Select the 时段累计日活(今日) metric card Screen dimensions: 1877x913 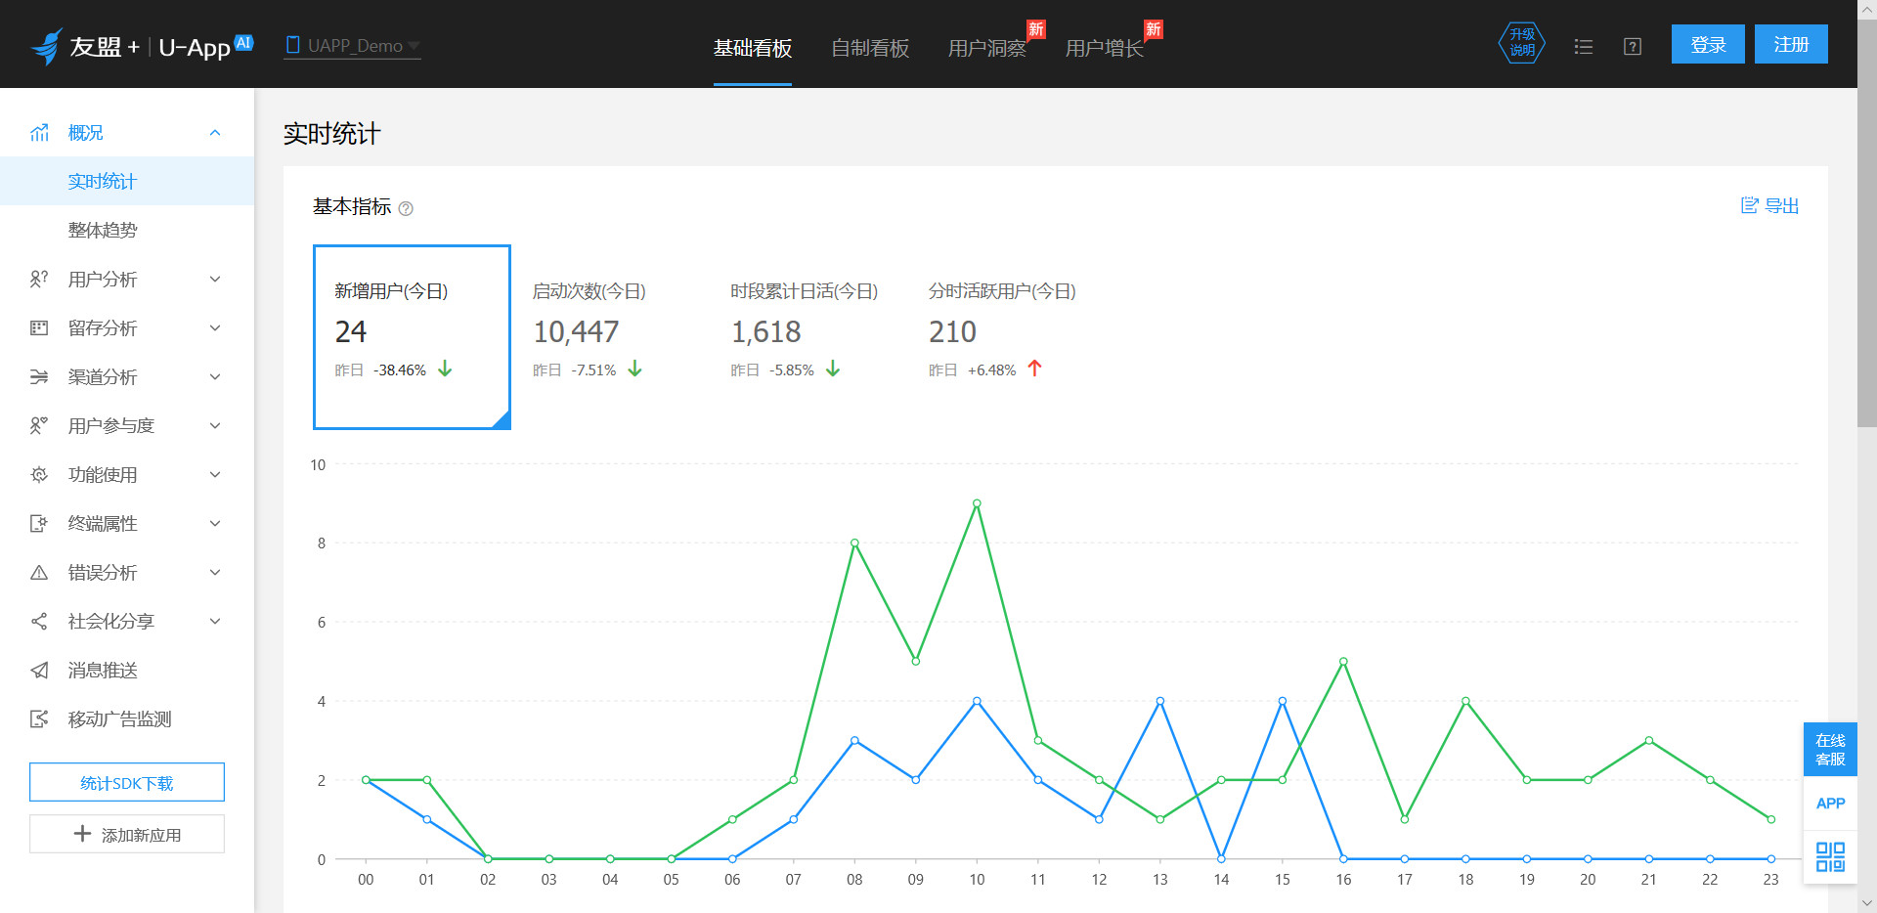pyautogui.click(x=808, y=337)
